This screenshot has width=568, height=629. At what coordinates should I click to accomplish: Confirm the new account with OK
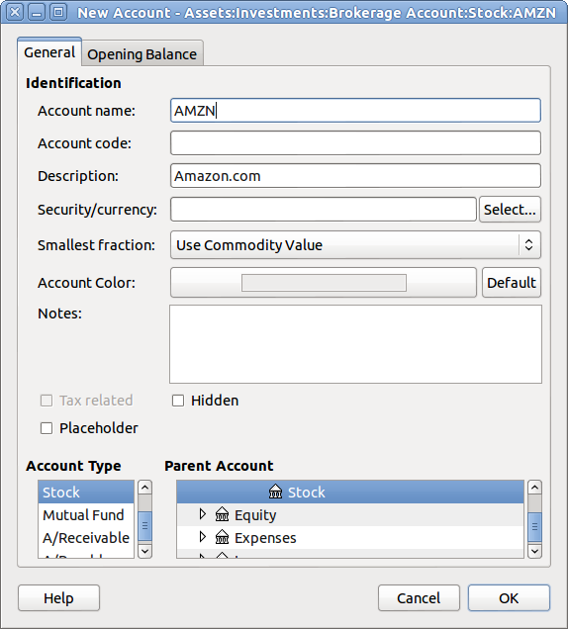(509, 597)
